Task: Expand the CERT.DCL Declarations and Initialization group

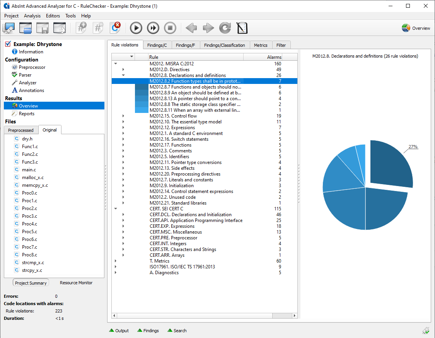Action: [x=123, y=214]
